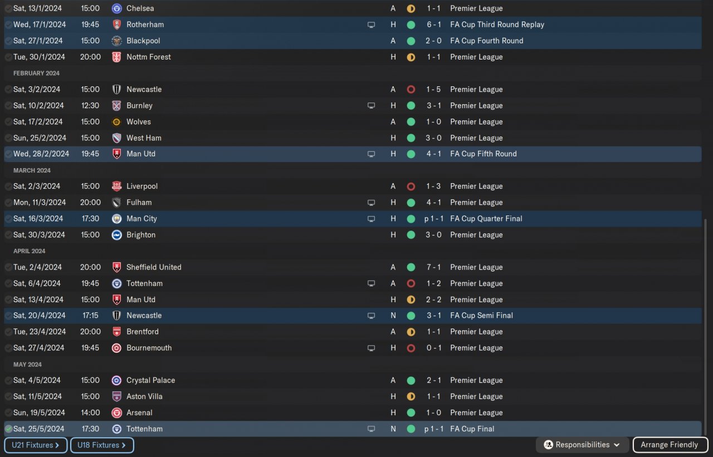
Task: Click the Arsenal club badge icon
Action: point(116,413)
